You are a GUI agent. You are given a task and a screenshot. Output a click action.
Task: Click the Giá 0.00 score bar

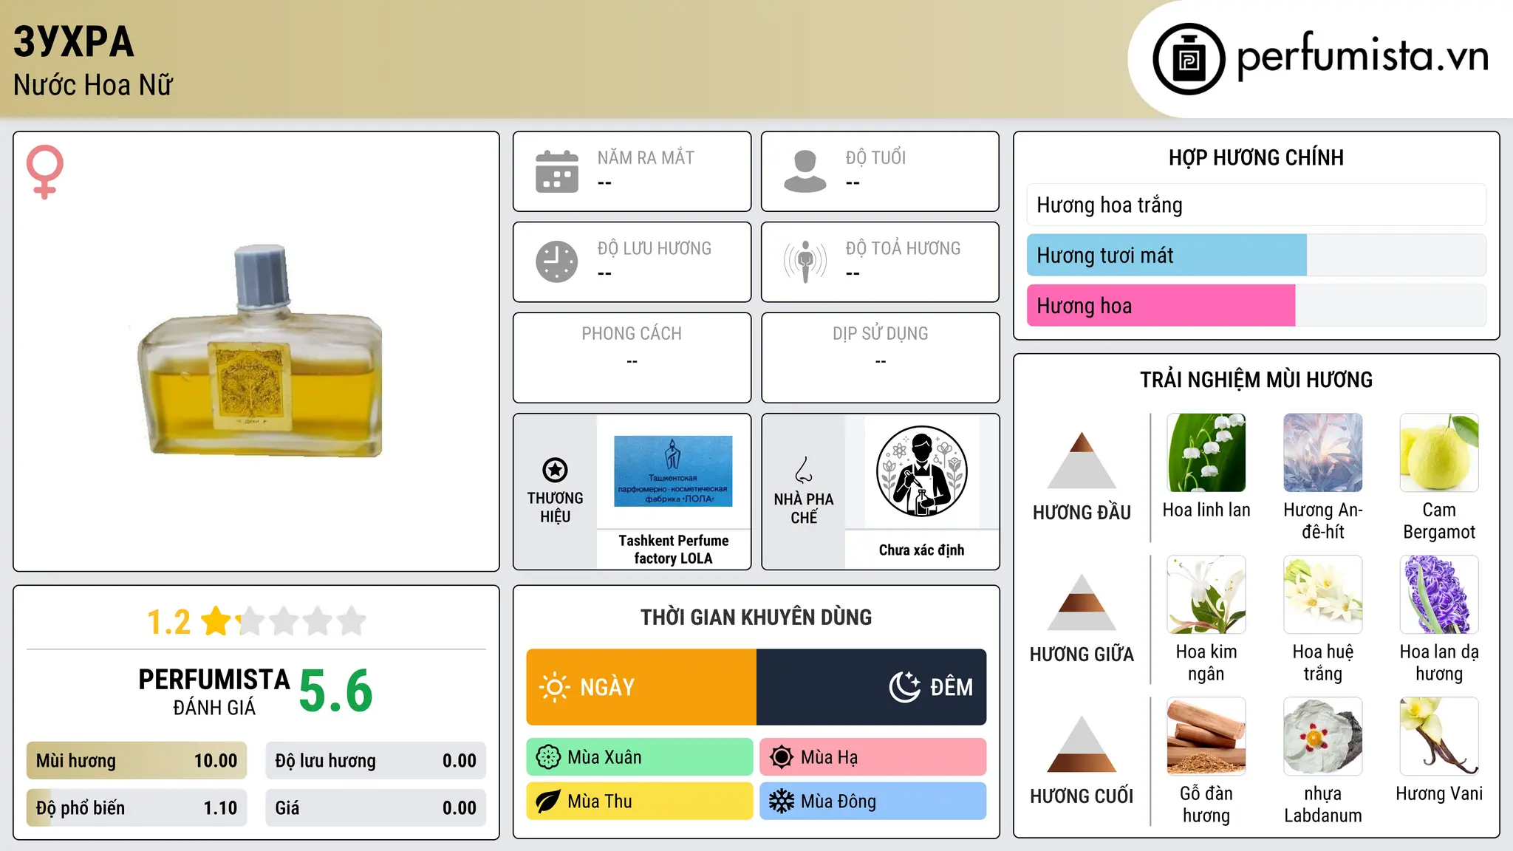pyautogui.click(x=375, y=808)
